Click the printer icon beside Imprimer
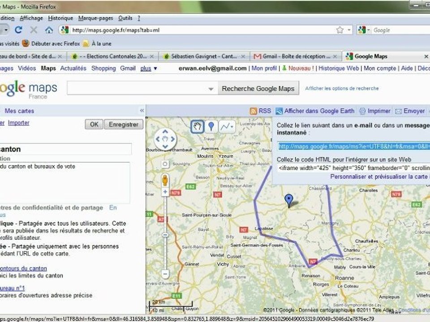The width and height of the screenshot is (430, 322). point(362,111)
